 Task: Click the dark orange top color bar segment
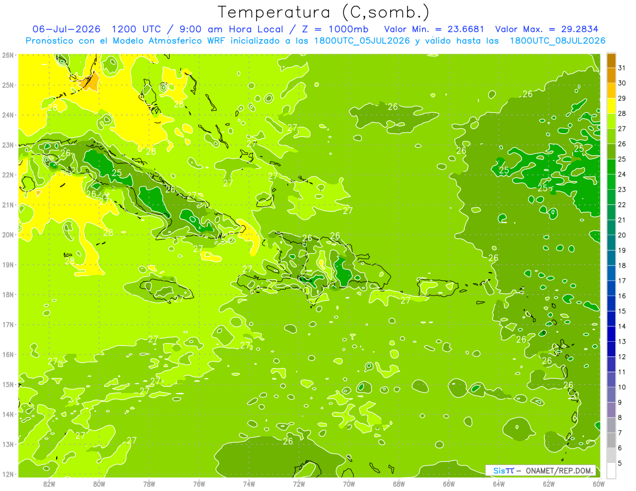[611, 60]
